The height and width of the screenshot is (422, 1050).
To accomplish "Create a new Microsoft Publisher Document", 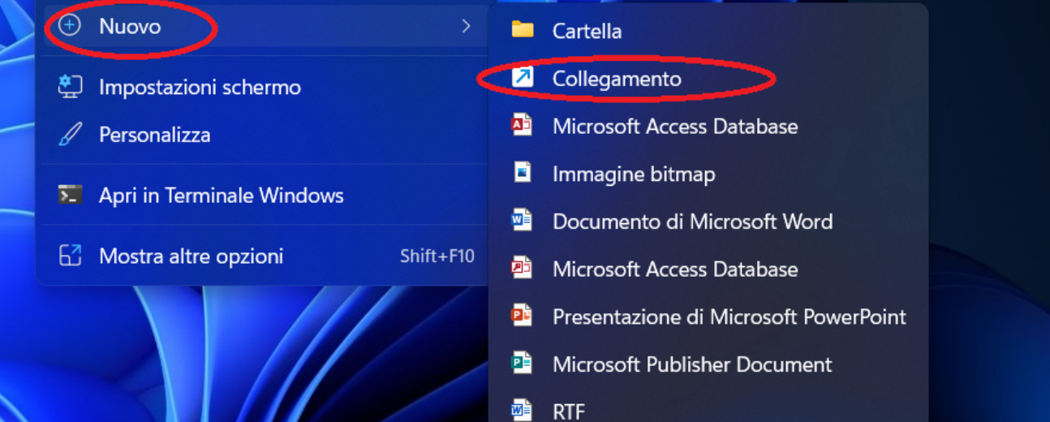I will 691,364.
